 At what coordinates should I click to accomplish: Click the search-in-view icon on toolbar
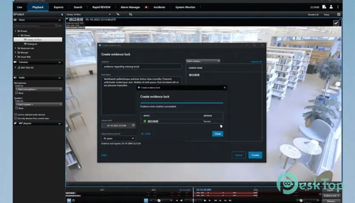pos(130,14)
